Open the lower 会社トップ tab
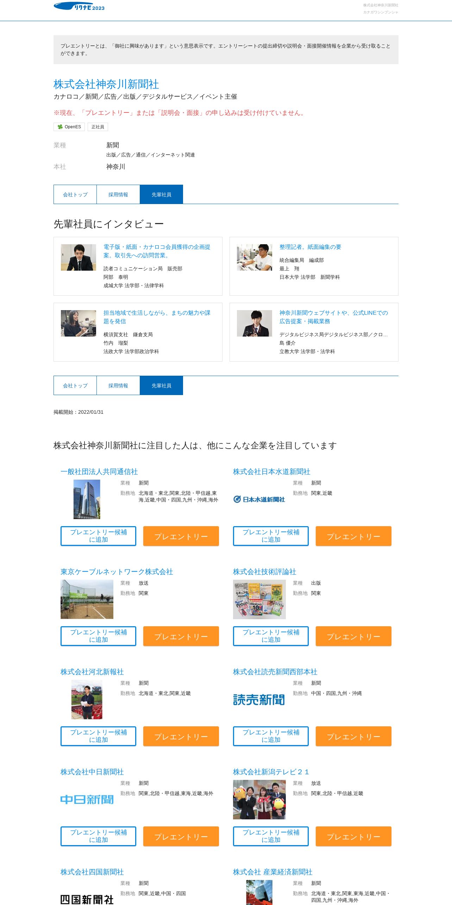Viewport: 452px width, 905px height. click(75, 386)
